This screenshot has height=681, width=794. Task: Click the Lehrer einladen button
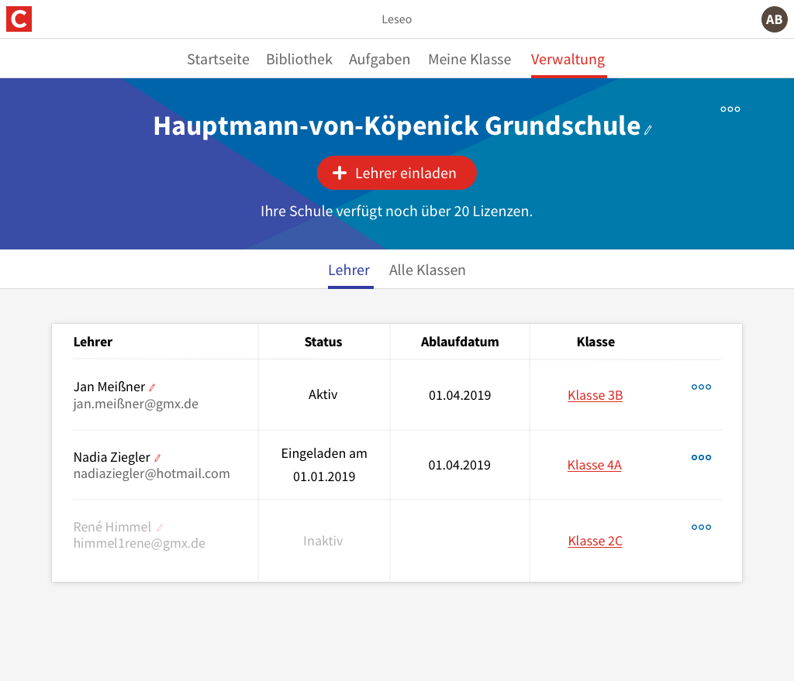[396, 173]
